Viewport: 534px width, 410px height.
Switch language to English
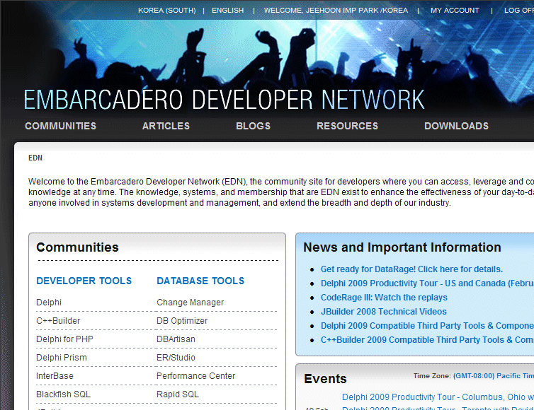[227, 11]
